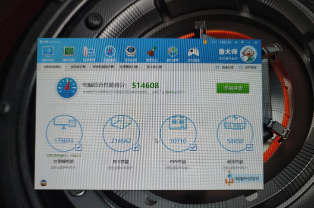Click the 磁盘性能 label
314x208 pixels.
coord(235,161)
